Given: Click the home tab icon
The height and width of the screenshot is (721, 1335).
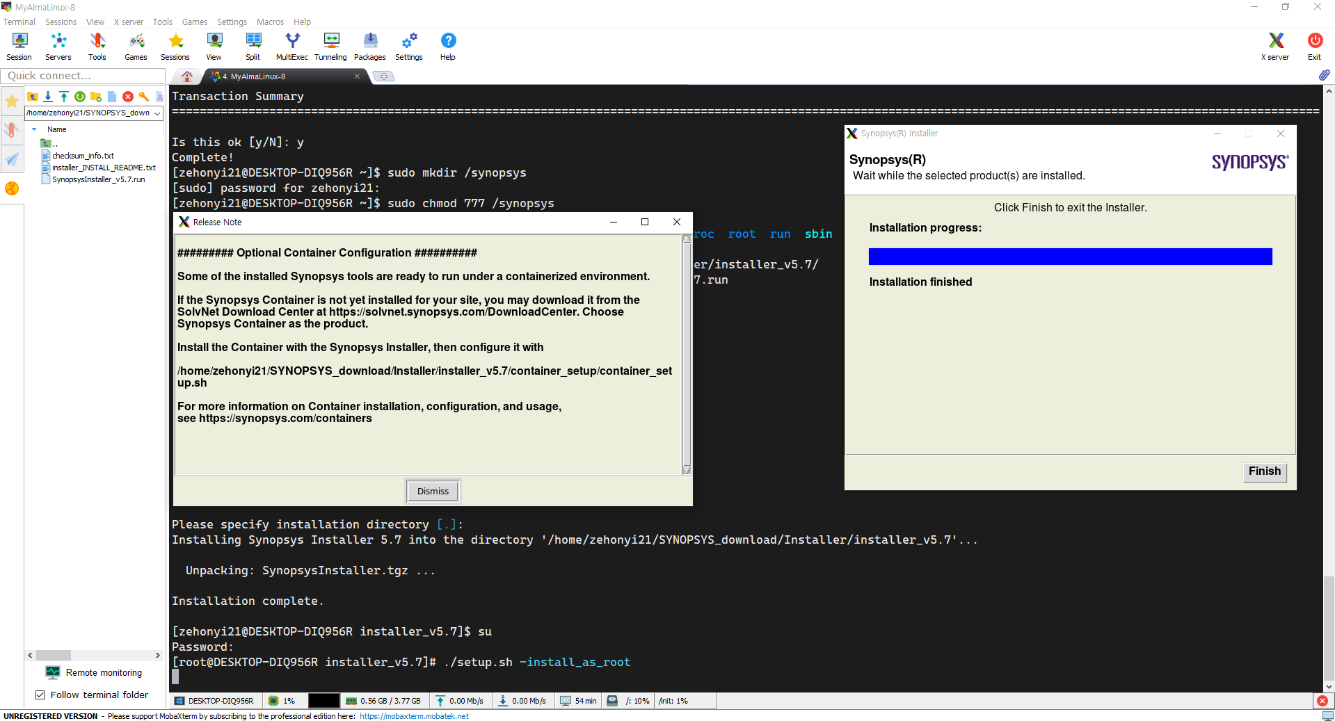Looking at the screenshot, I should [x=186, y=76].
